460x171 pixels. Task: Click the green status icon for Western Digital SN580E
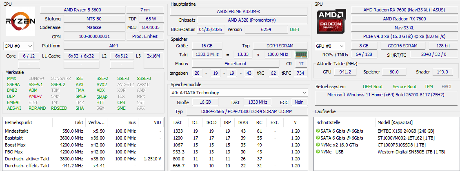(318, 152)
